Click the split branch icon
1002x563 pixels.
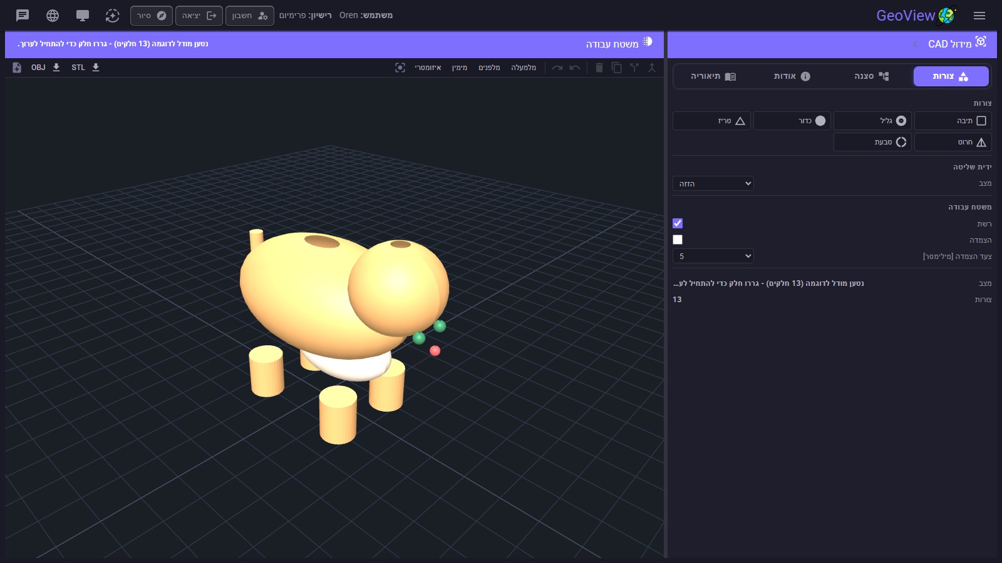click(x=634, y=68)
